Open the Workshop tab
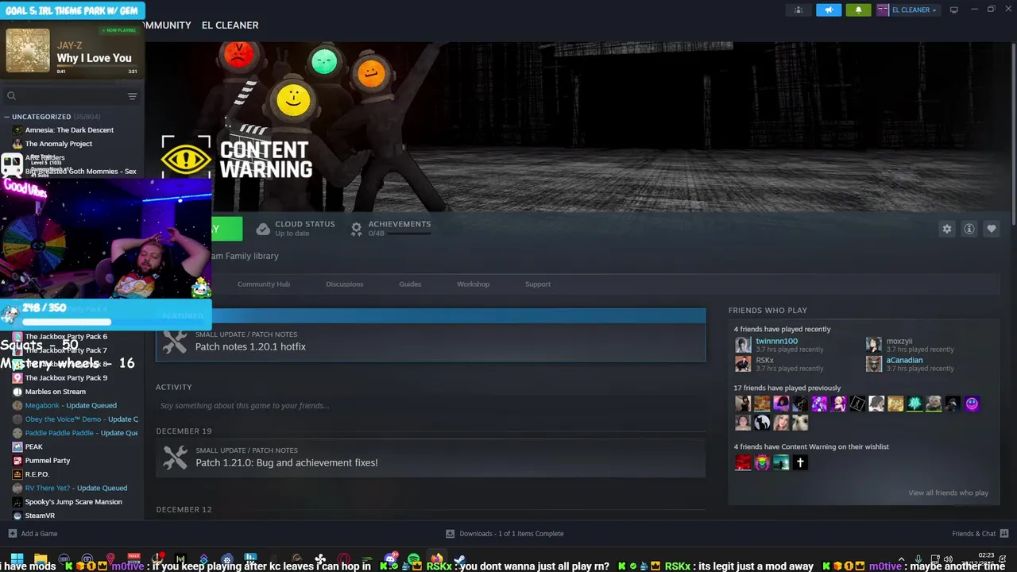 [473, 284]
